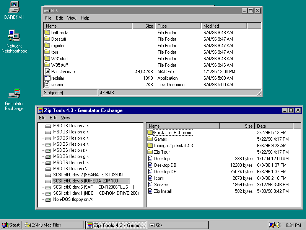The height and width of the screenshot is (230, 306).
Task: Open the Help menu in the G:\ window
Action: click(85, 18)
